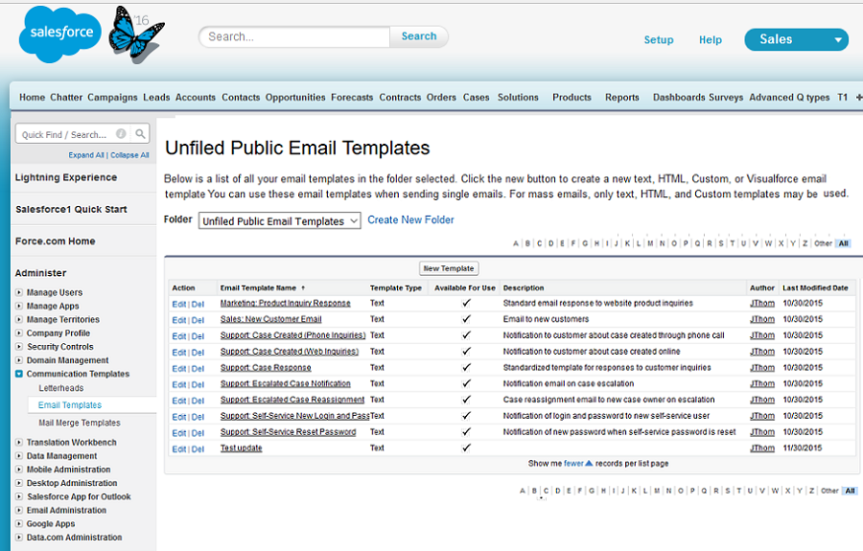Open the Forecasts tab
The image size is (863, 551).
point(352,98)
